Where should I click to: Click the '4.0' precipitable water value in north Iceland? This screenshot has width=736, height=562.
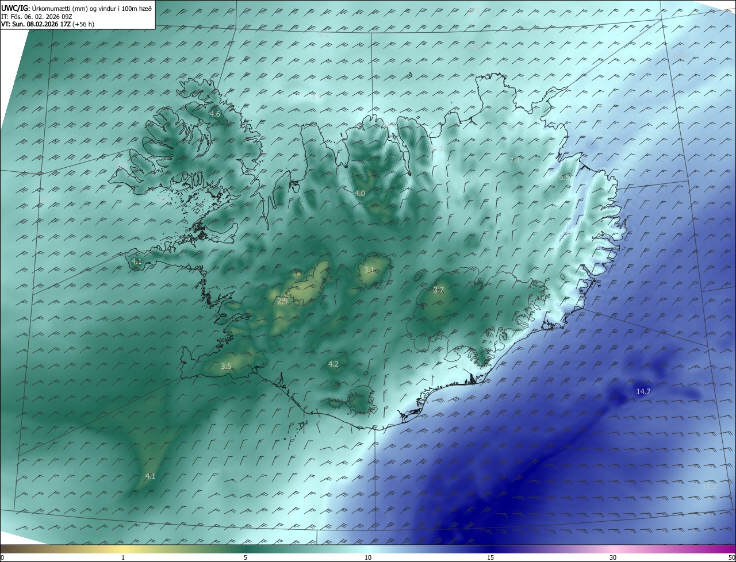click(360, 194)
